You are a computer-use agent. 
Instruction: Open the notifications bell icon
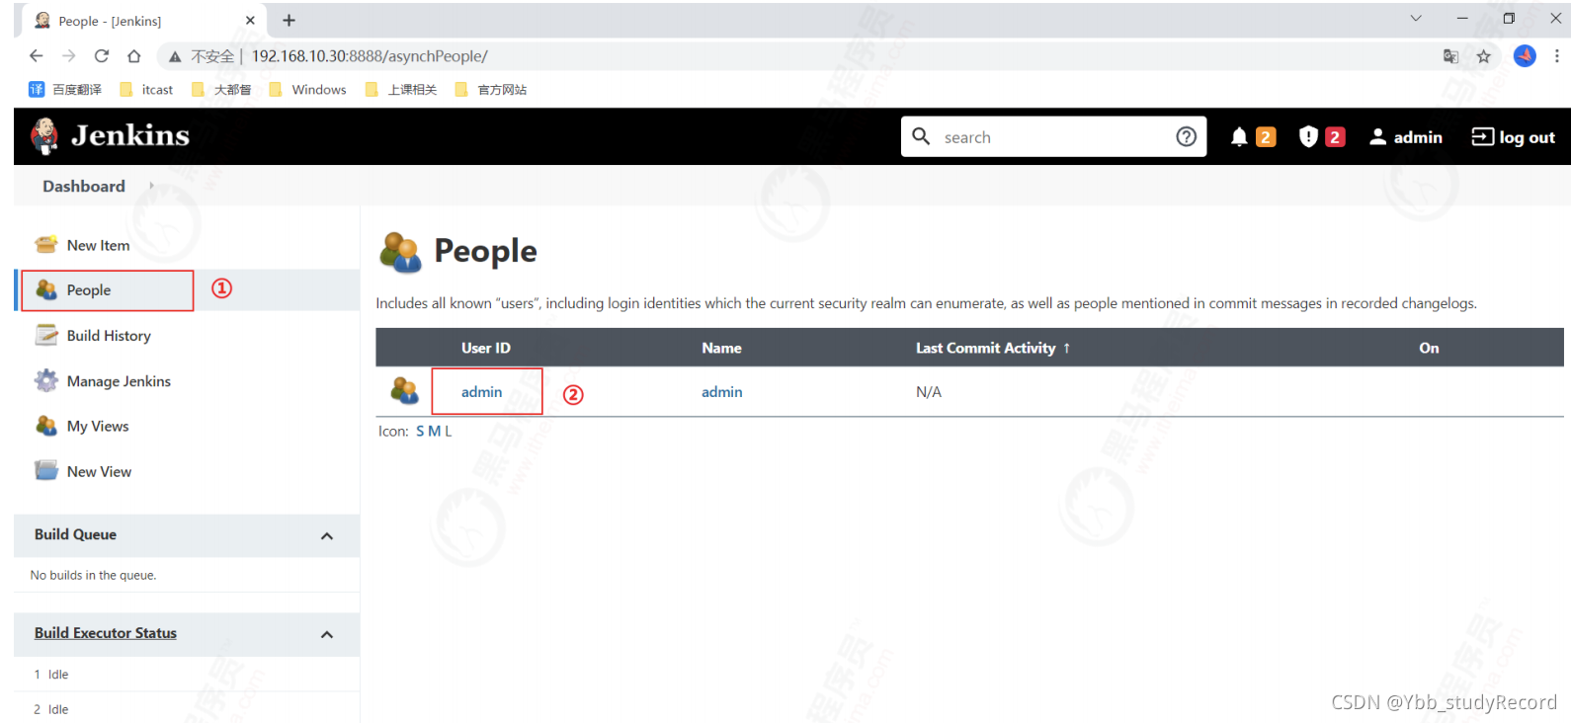point(1239,137)
